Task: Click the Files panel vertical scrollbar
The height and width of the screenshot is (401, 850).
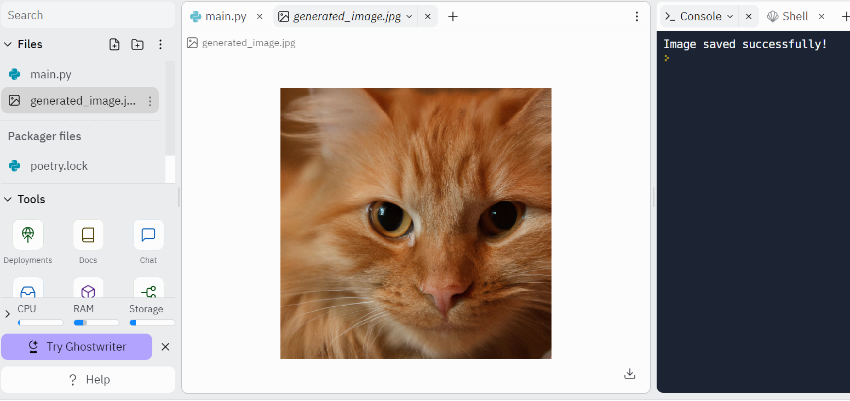Action: (170, 108)
